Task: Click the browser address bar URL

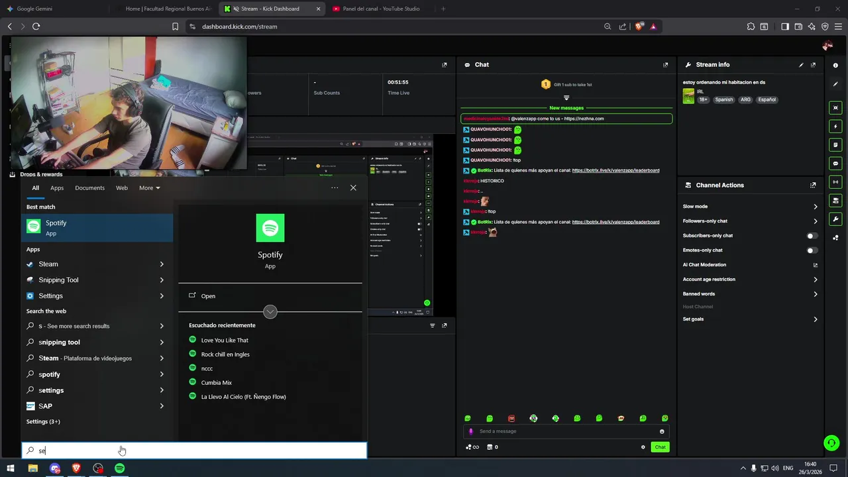Action: pos(239,26)
